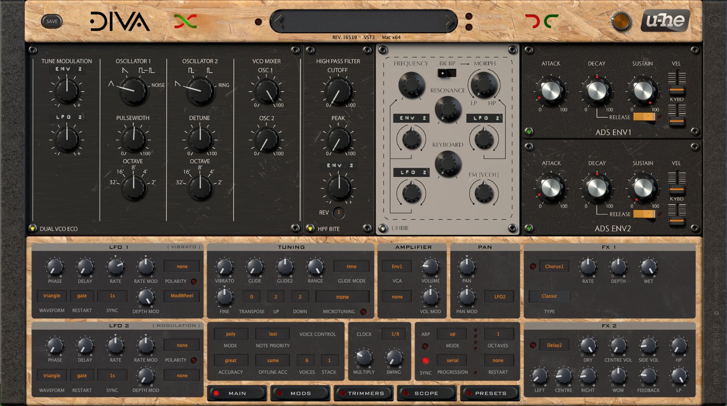Open the Note Priority last selector
727x406 pixels.
(x=273, y=334)
